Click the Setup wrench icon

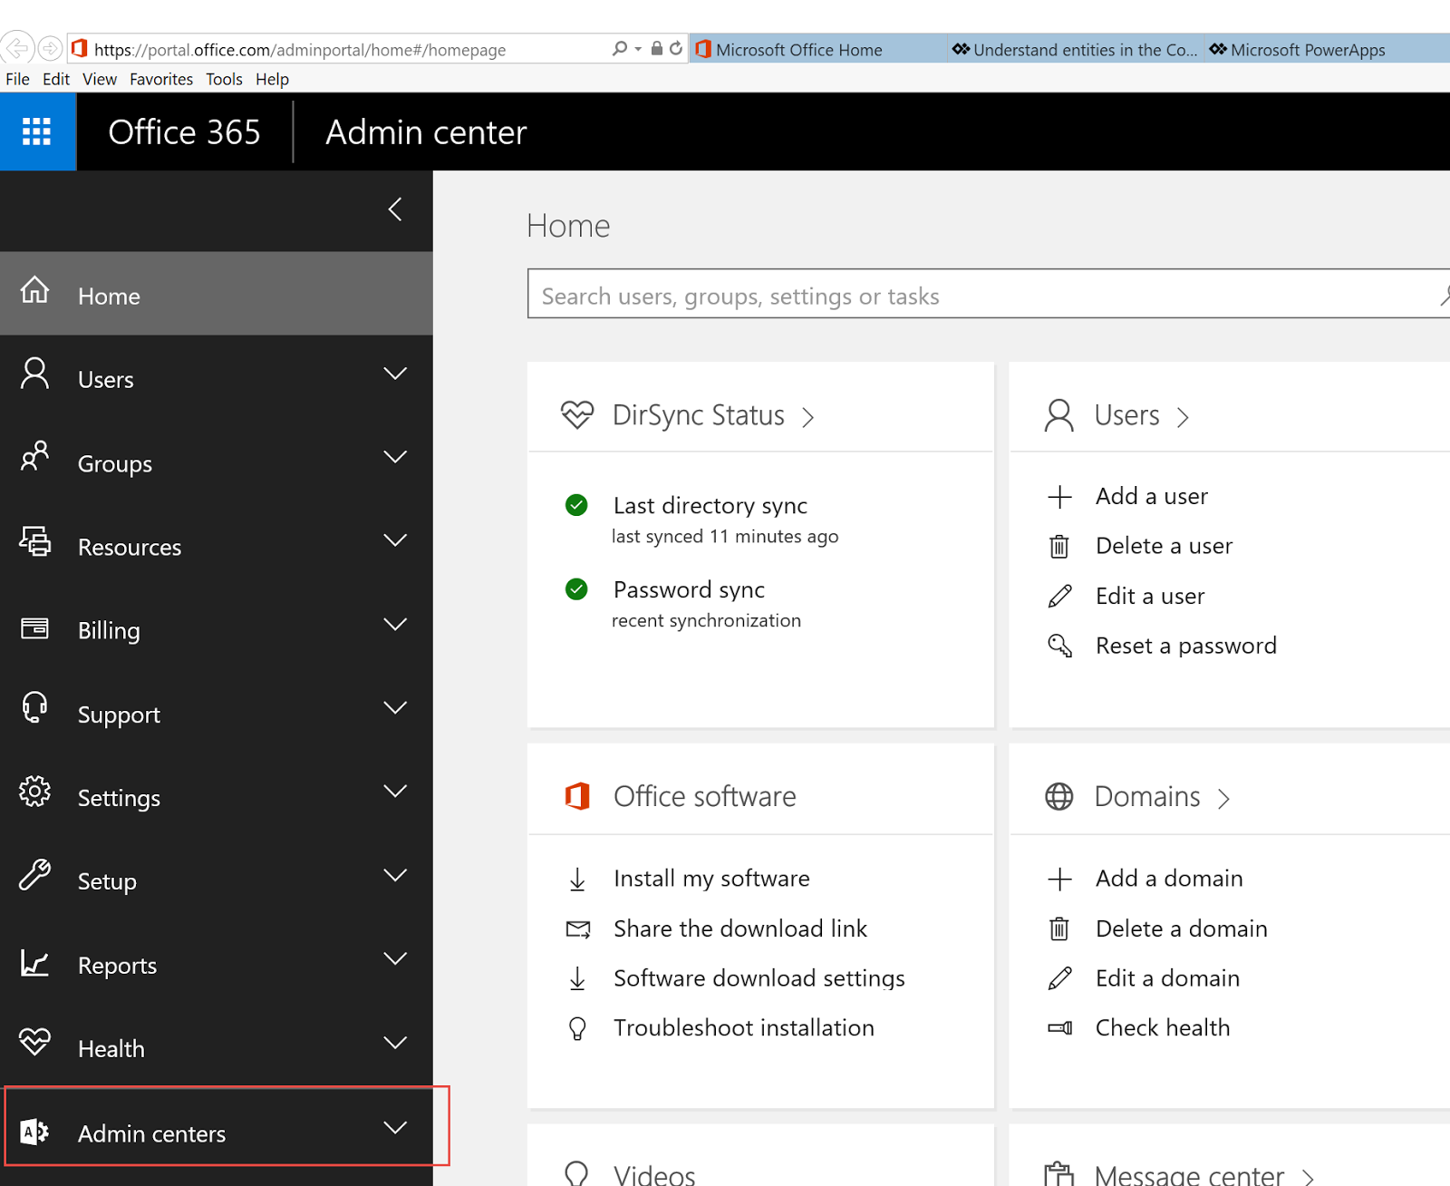[35, 875]
